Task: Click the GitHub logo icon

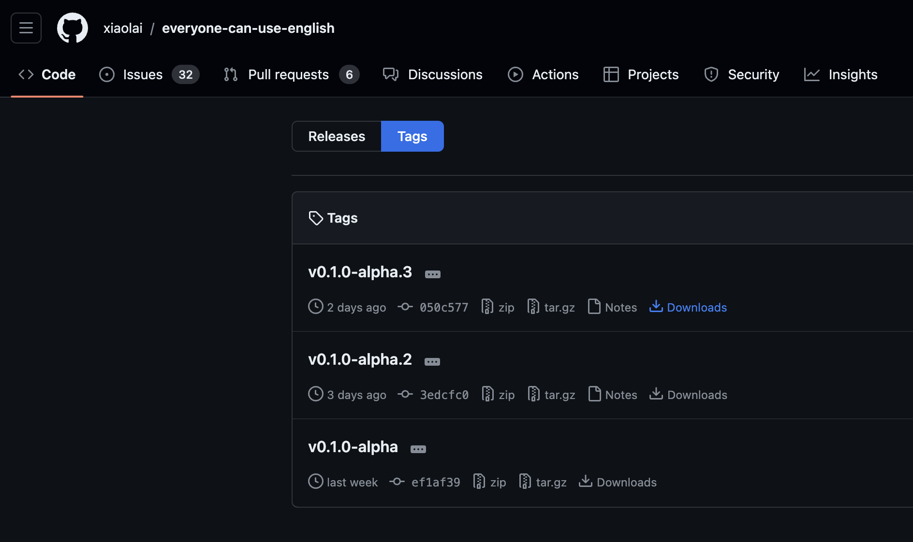Action: point(73,28)
